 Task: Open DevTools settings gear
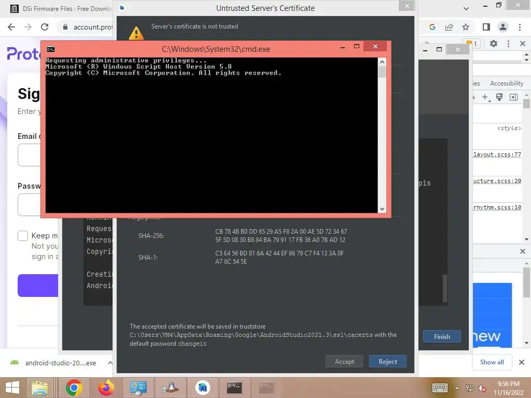click(x=494, y=44)
